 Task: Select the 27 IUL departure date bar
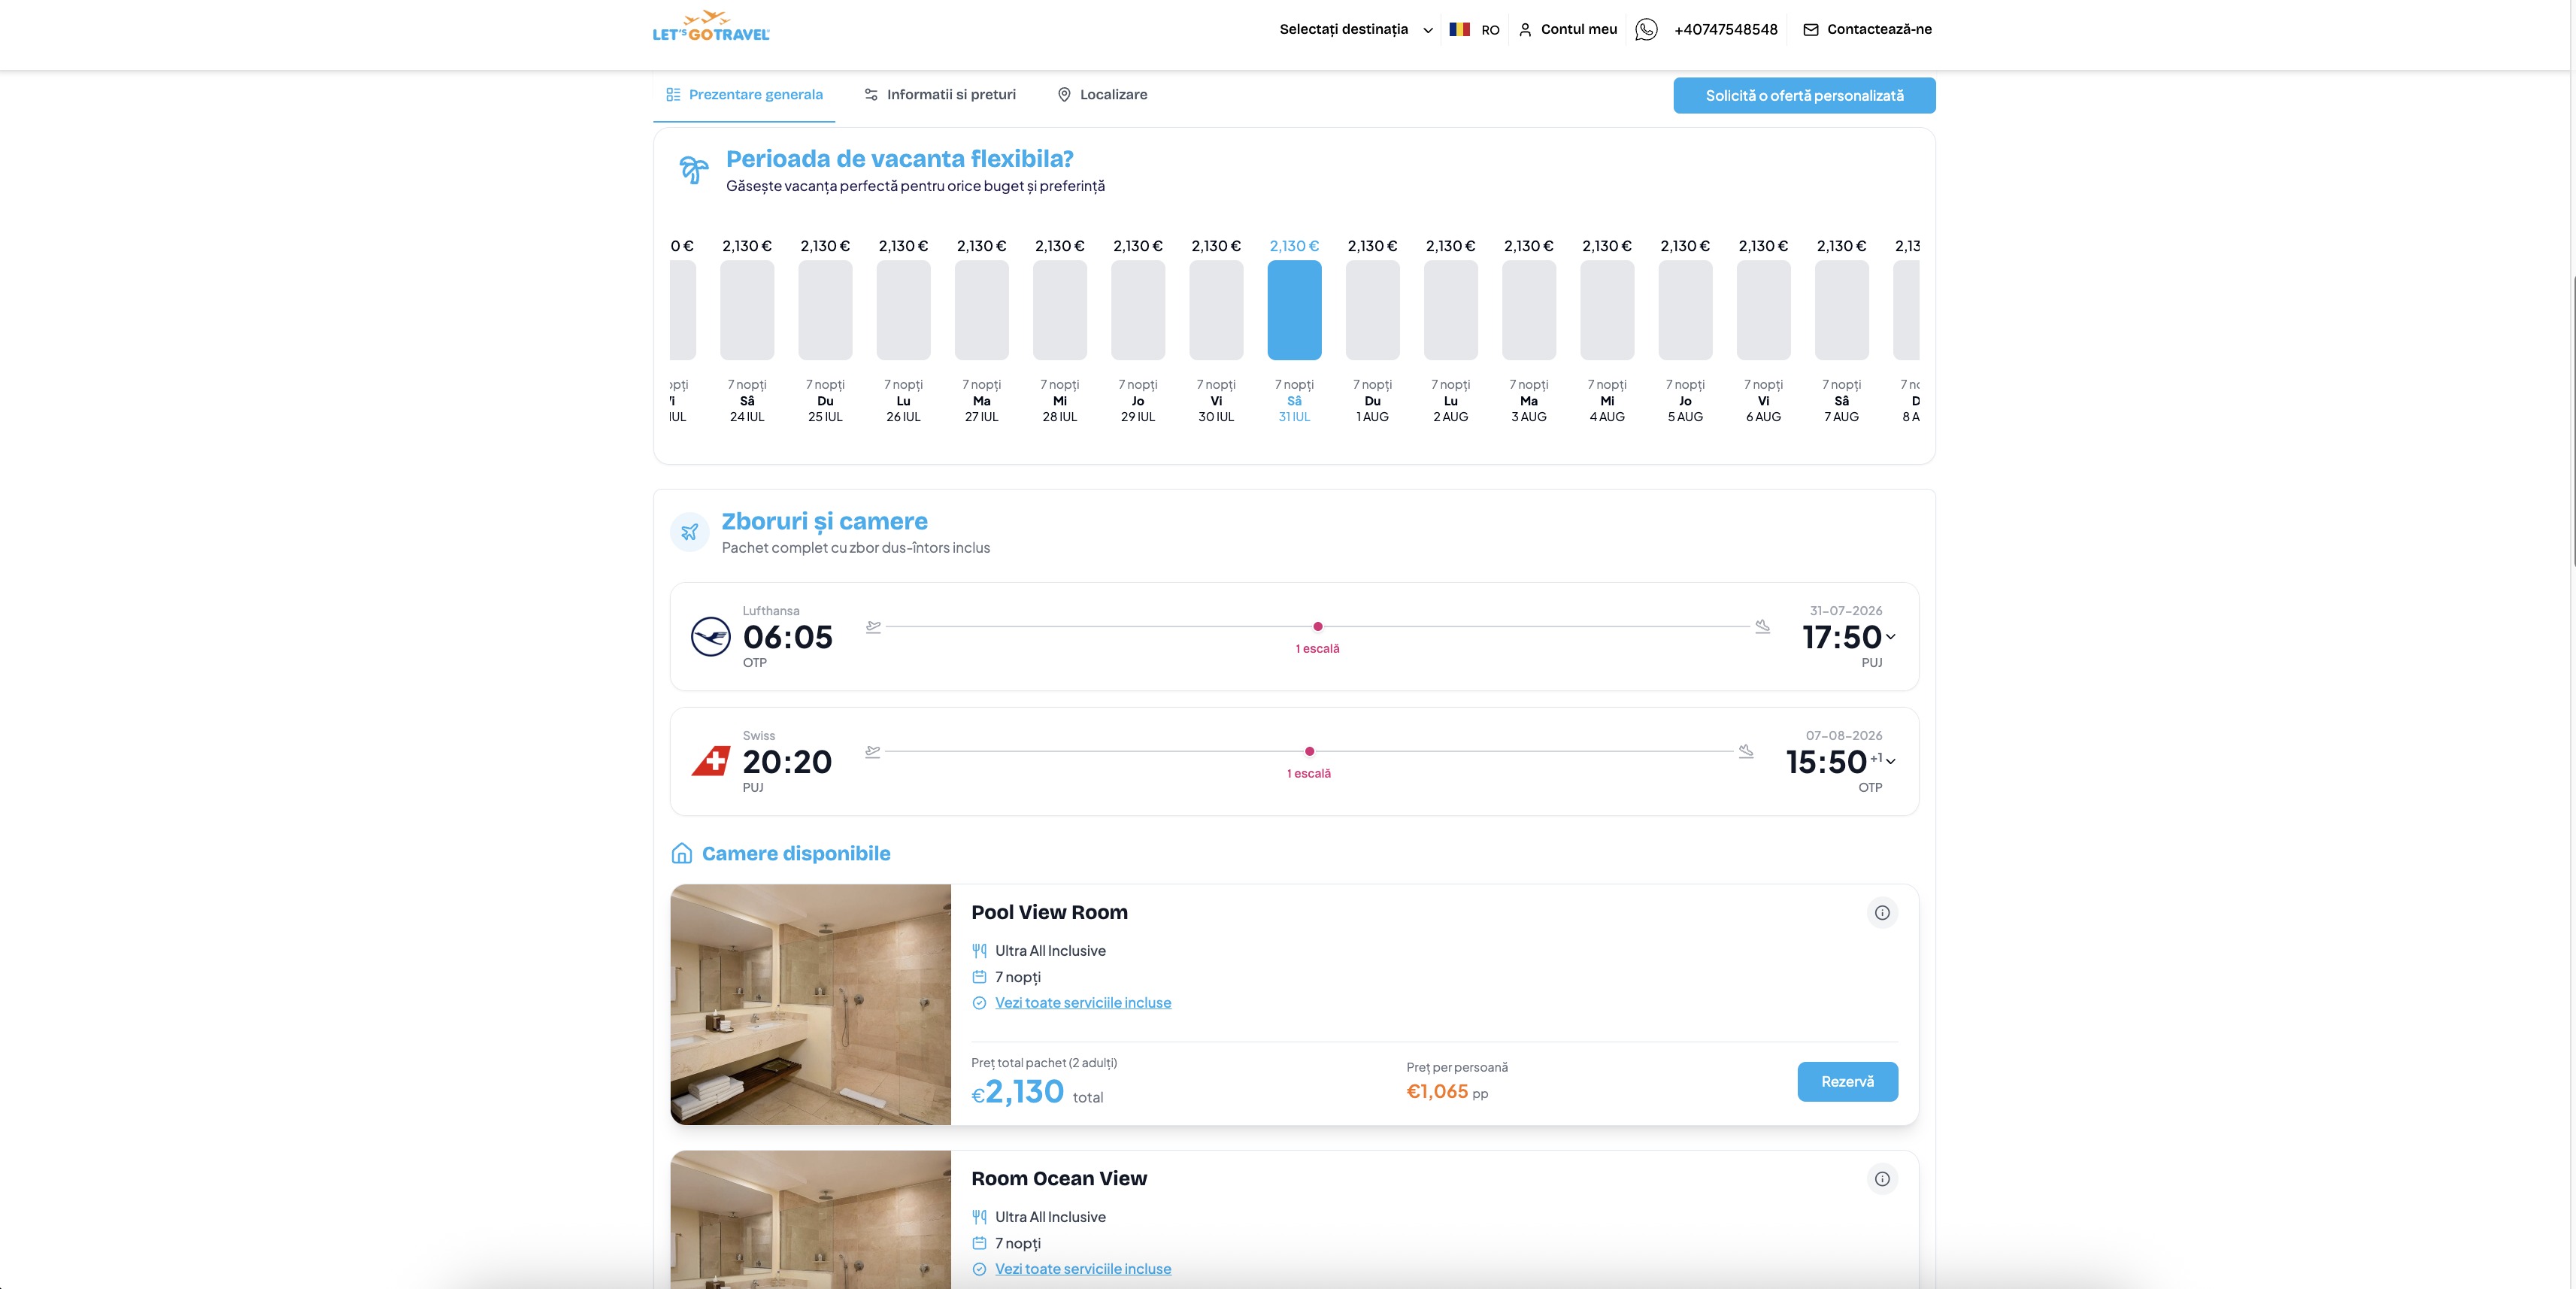(981, 310)
